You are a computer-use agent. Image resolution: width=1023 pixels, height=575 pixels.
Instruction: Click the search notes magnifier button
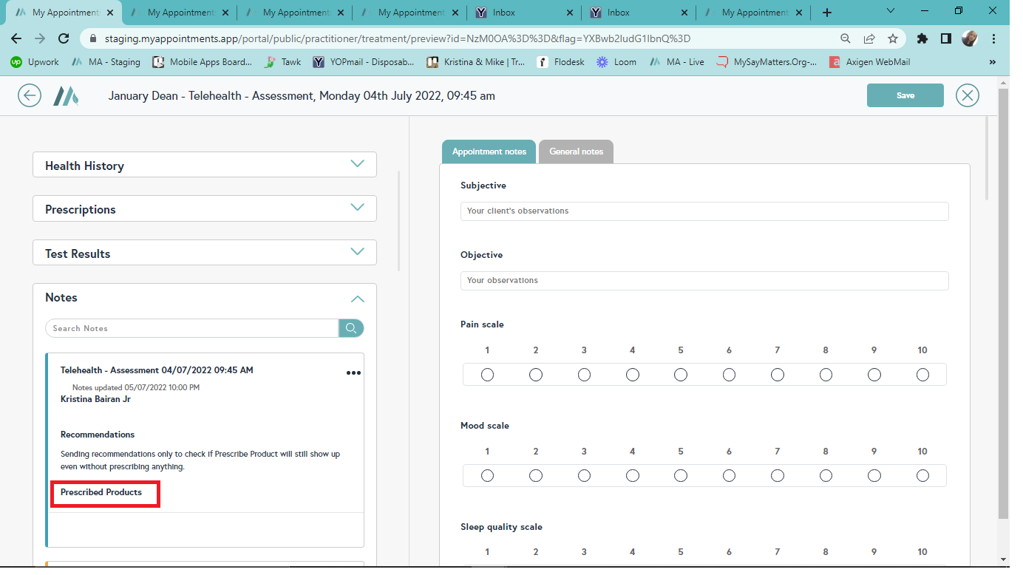(351, 328)
